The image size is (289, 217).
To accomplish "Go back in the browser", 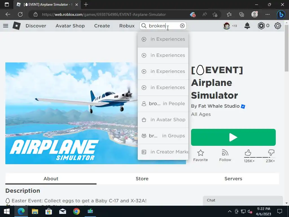I will [x=8, y=14].
